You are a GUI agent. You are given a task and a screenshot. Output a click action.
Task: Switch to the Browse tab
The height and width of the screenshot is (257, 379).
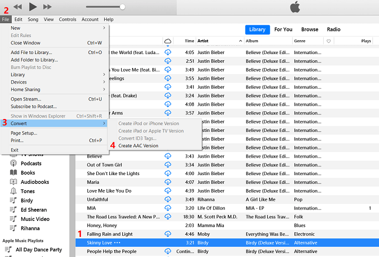coord(309,29)
